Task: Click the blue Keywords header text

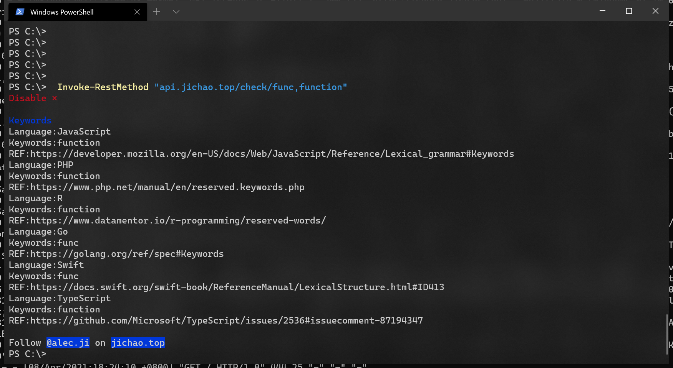Action: (30, 120)
